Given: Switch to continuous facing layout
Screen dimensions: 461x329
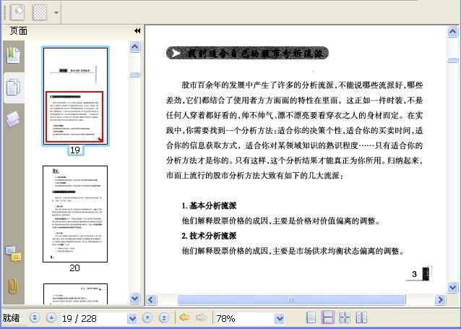Looking at the screenshot, I should tap(345, 318).
